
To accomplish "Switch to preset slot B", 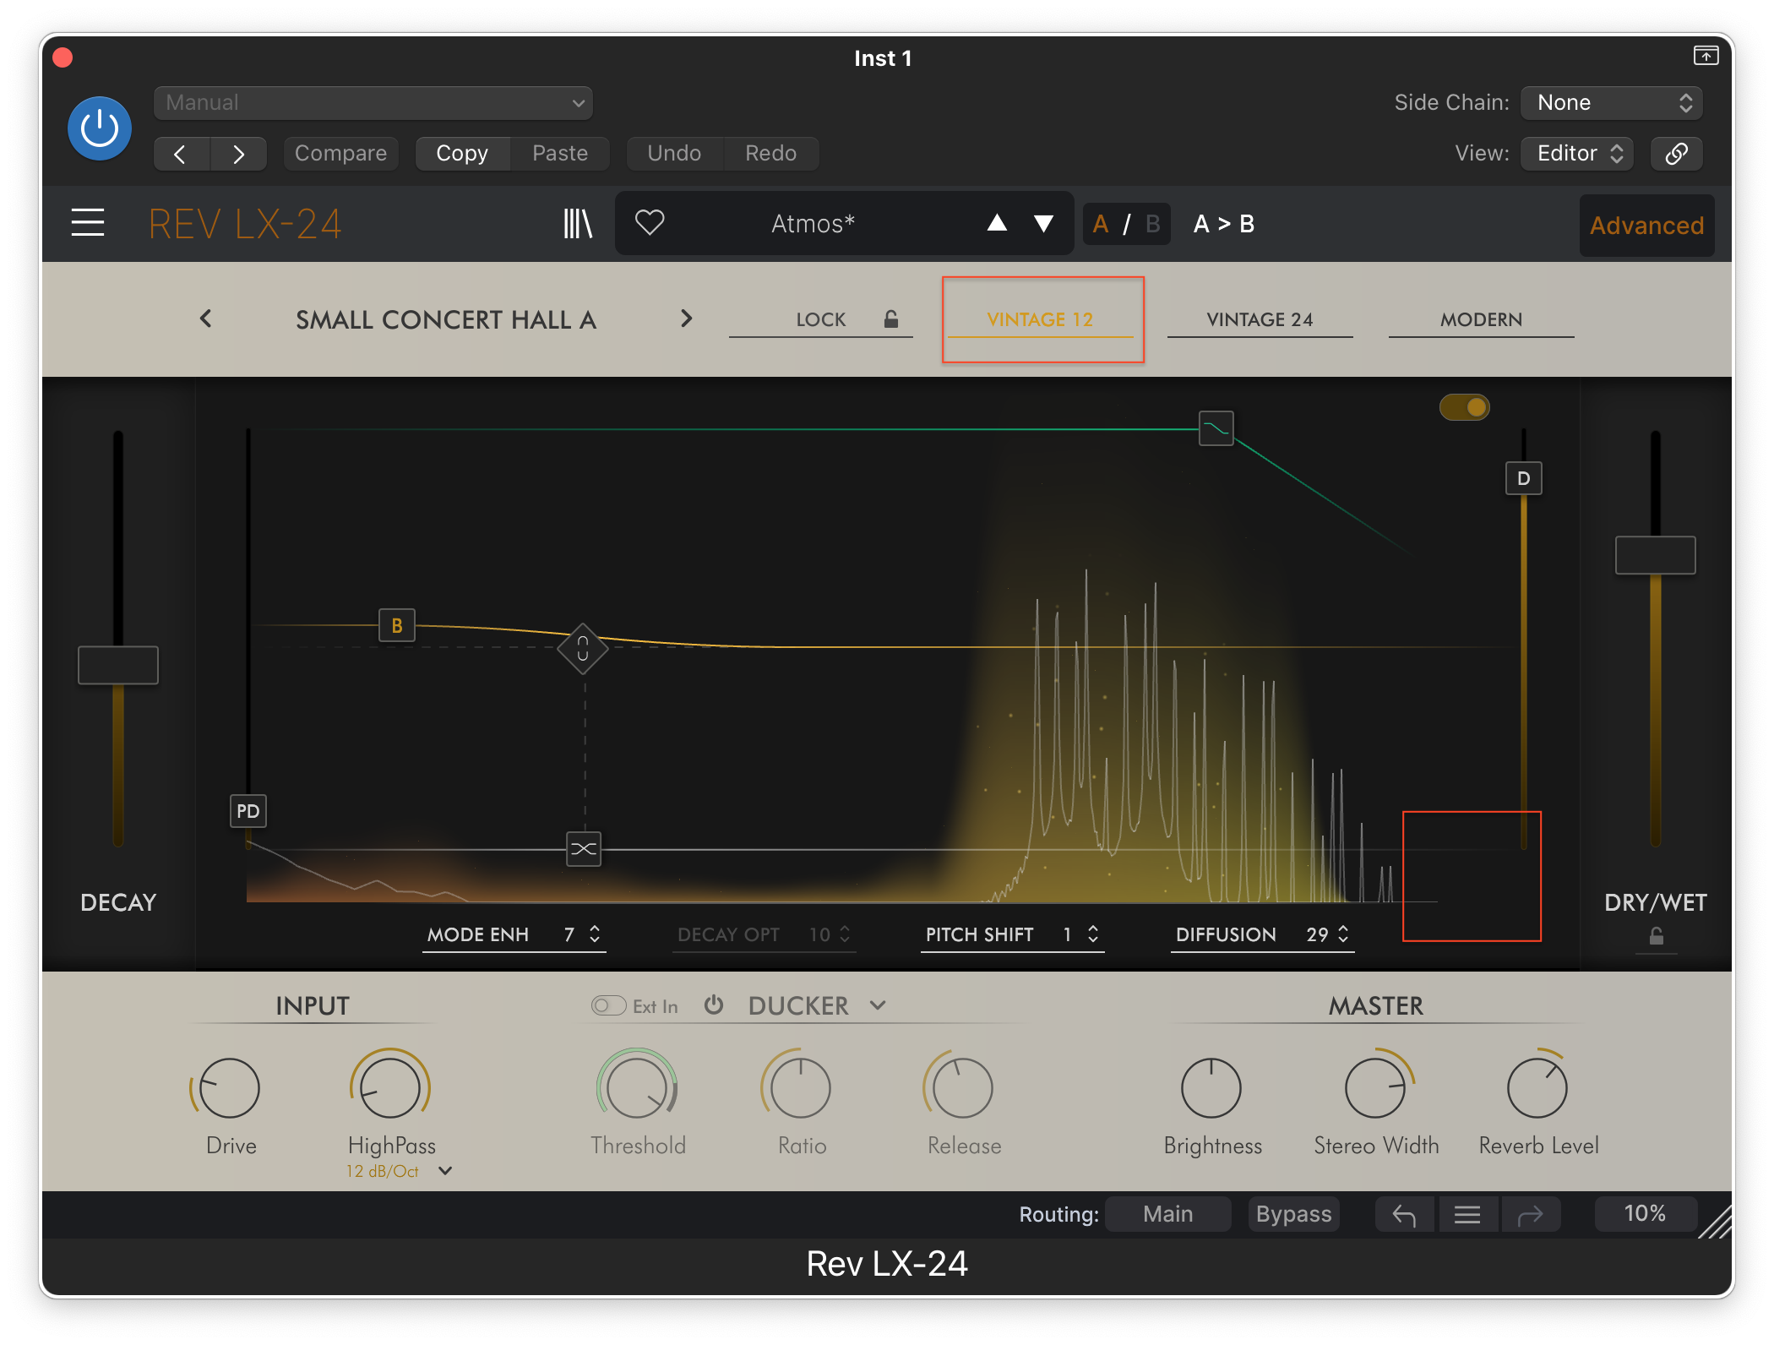I will click(1153, 224).
